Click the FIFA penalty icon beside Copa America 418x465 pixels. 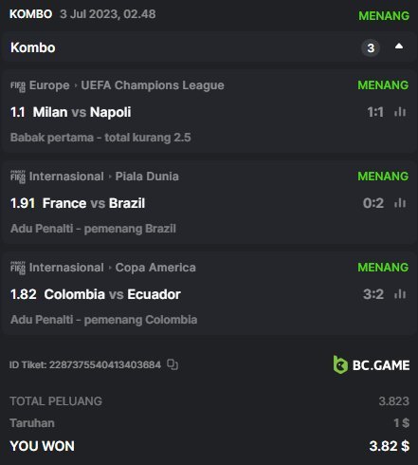pos(18,268)
